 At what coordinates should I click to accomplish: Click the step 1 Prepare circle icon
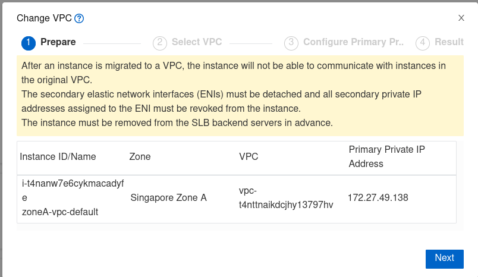coord(28,43)
